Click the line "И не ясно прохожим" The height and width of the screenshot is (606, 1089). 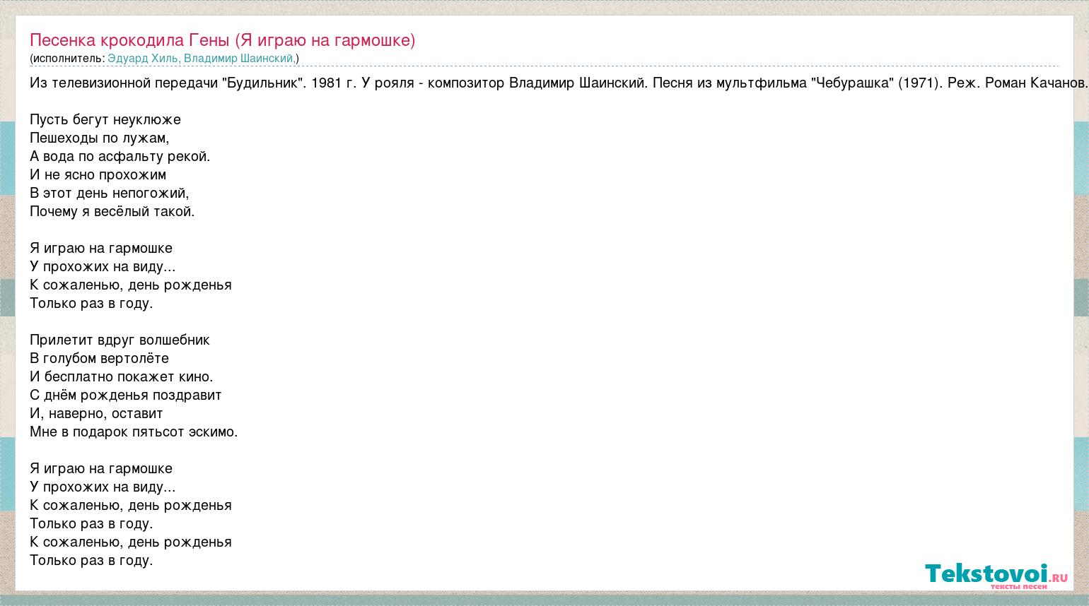(98, 175)
